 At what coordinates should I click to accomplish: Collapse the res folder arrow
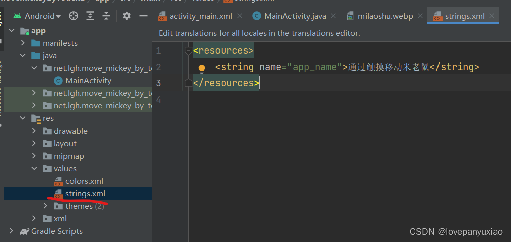(23, 118)
